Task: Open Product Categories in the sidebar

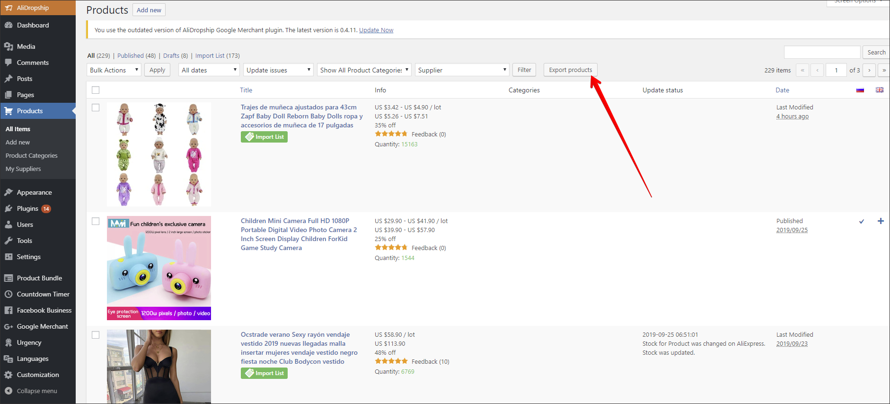Action: coord(32,155)
